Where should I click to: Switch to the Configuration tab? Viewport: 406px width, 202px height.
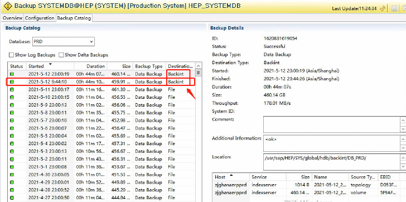click(x=40, y=18)
